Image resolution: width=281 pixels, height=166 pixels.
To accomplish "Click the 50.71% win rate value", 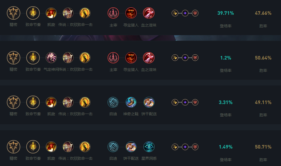I will [x=263, y=147].
